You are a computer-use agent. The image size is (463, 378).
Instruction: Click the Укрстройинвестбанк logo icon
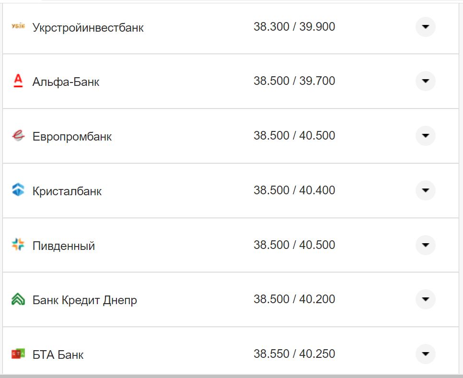tap(18, 27)
